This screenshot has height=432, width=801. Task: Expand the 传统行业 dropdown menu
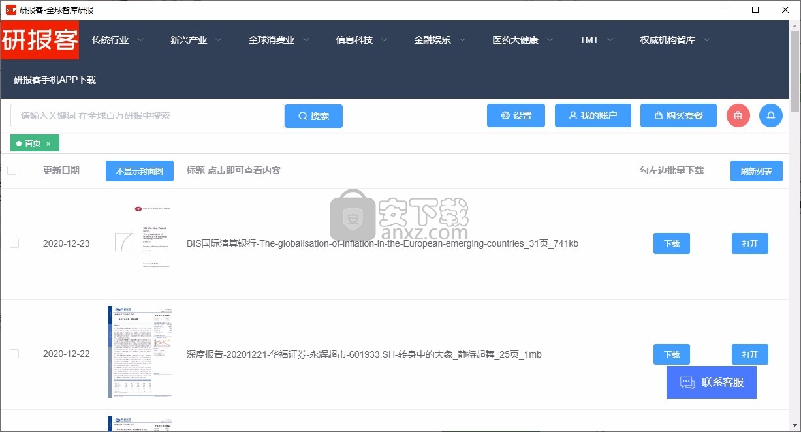(118, 40)
